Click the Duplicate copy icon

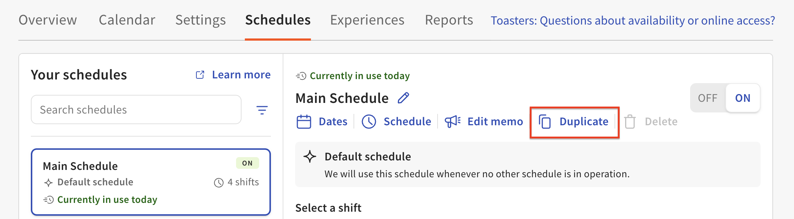[x=545, y=122]
